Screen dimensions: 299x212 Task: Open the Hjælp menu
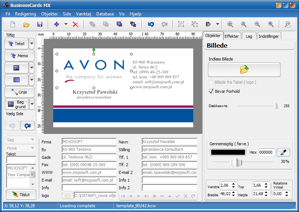point(136,14)
